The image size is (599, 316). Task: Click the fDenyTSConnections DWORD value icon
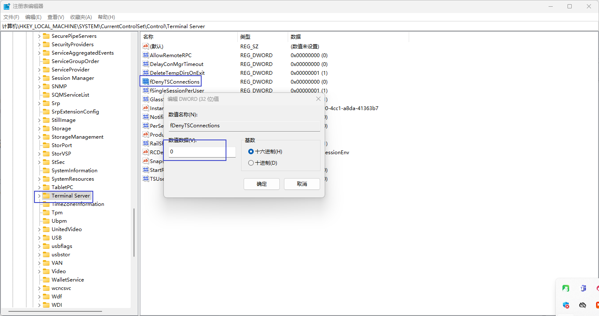pyautogui.click(x=146, y=82)
